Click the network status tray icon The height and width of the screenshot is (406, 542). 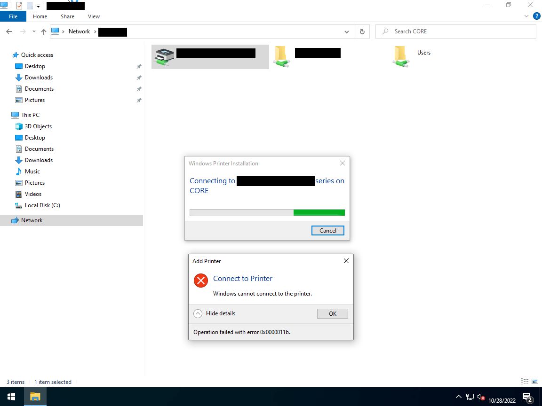click(470, 397)
